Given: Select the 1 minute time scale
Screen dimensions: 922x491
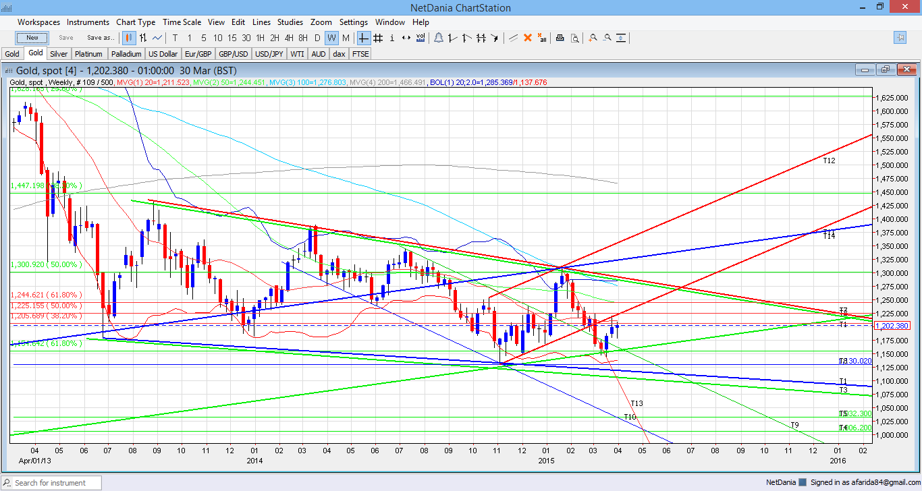Looking at the screenshot, I should pos(190,38).
